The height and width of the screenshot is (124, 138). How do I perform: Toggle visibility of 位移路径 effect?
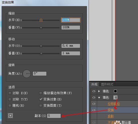[x=94, y=104]
